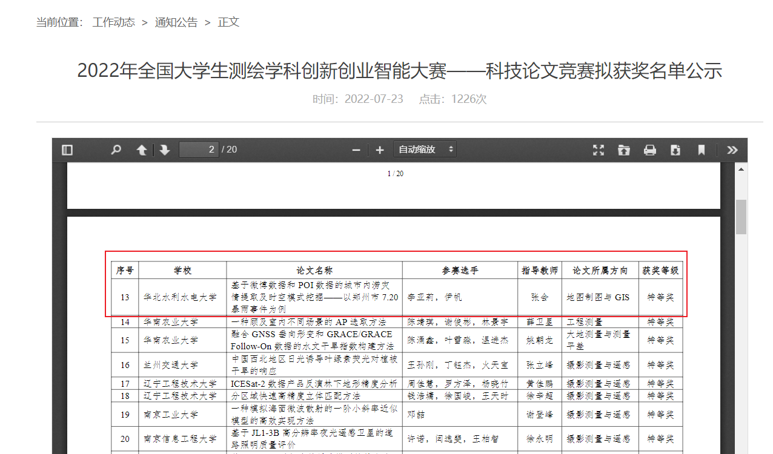
Task: Click the scrollbar up arrow
Action: (741, 168)
